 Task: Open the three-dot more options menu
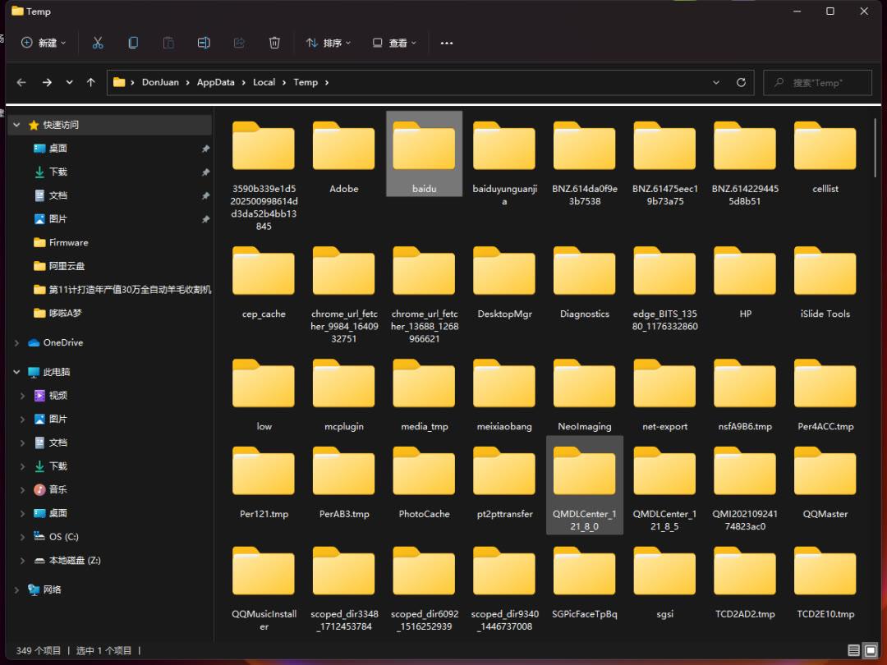446,43
